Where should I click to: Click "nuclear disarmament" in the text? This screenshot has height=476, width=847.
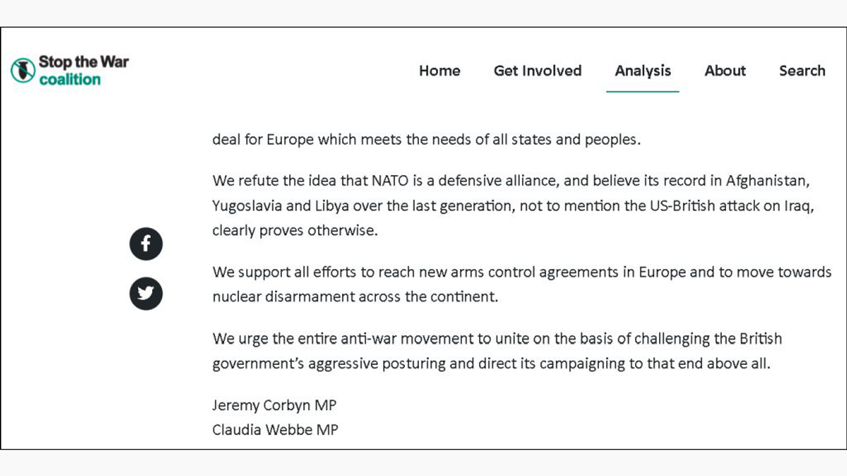[x=283, y=297]
